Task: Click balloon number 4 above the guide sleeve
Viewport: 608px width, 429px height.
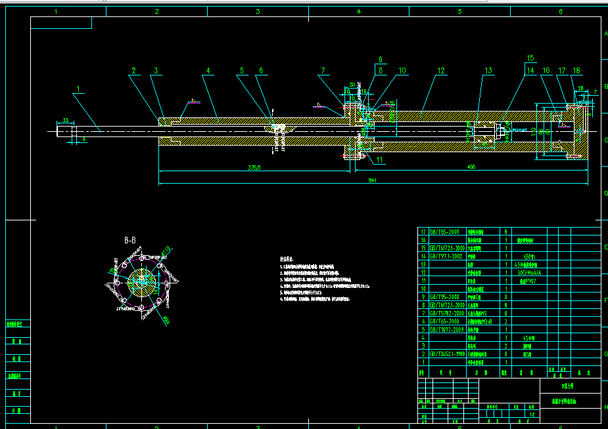Action: tap(208, 71)
